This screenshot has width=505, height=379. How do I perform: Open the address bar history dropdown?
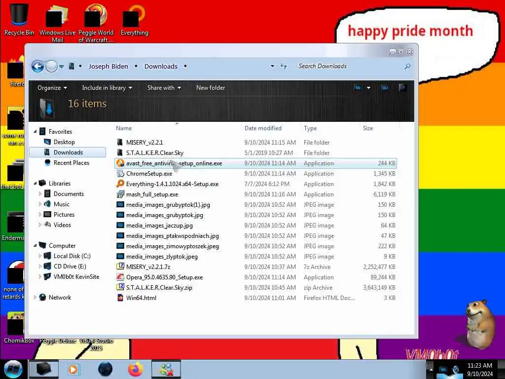(x=272, y=66)
